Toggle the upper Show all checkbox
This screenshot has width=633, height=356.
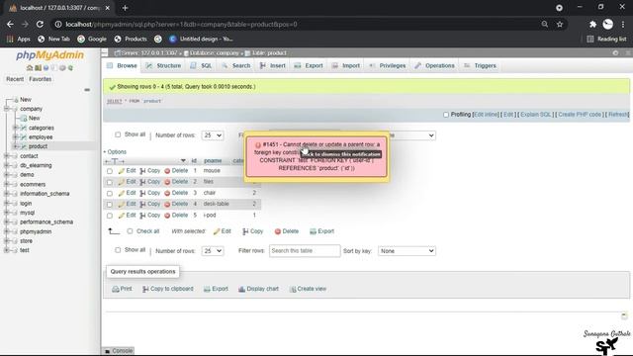(118, 134)
